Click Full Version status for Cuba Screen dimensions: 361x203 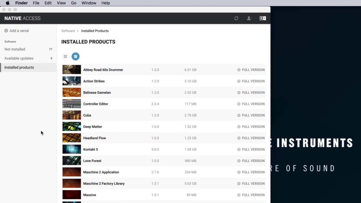[251, 115]
